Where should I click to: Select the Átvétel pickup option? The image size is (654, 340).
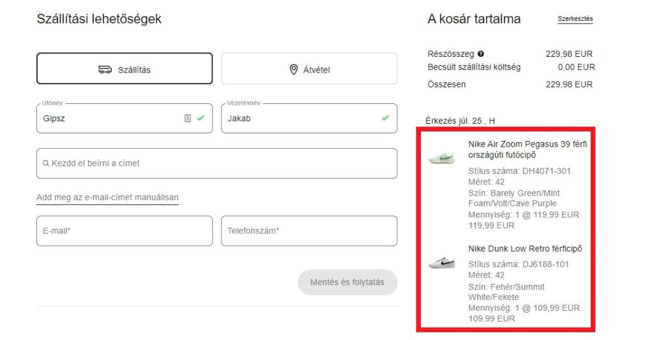pyautogui.click(x=309, y=68)
